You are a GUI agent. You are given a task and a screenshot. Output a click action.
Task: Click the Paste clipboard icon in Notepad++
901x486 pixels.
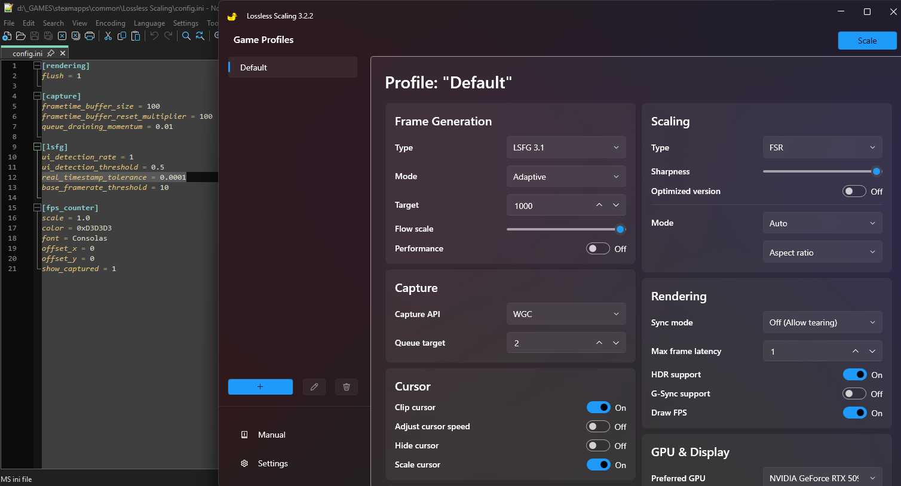[x=136, y=36]
